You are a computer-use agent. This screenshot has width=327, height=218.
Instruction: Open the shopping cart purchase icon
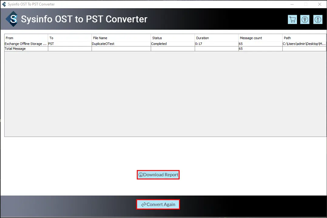tap(292, 20)
